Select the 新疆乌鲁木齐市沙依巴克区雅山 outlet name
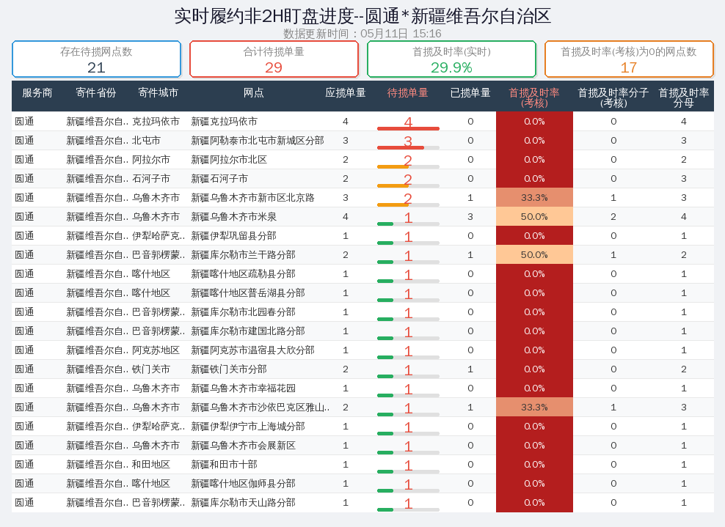 [261, 408]
